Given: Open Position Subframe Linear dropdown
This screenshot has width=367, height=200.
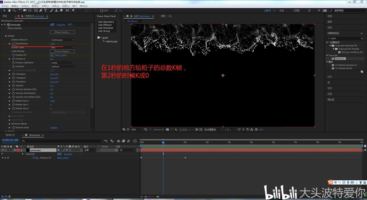Looking at the screenshot, I should (63, 63).
